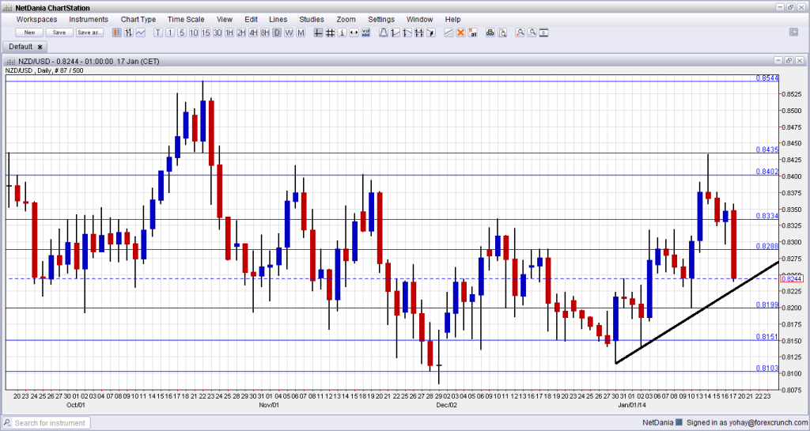Toggle the volume display icon
Viewport: 810px width, 431px height.
(365, 32)
